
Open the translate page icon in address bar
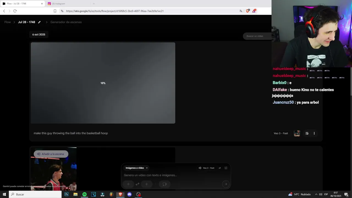pos(241,11)
